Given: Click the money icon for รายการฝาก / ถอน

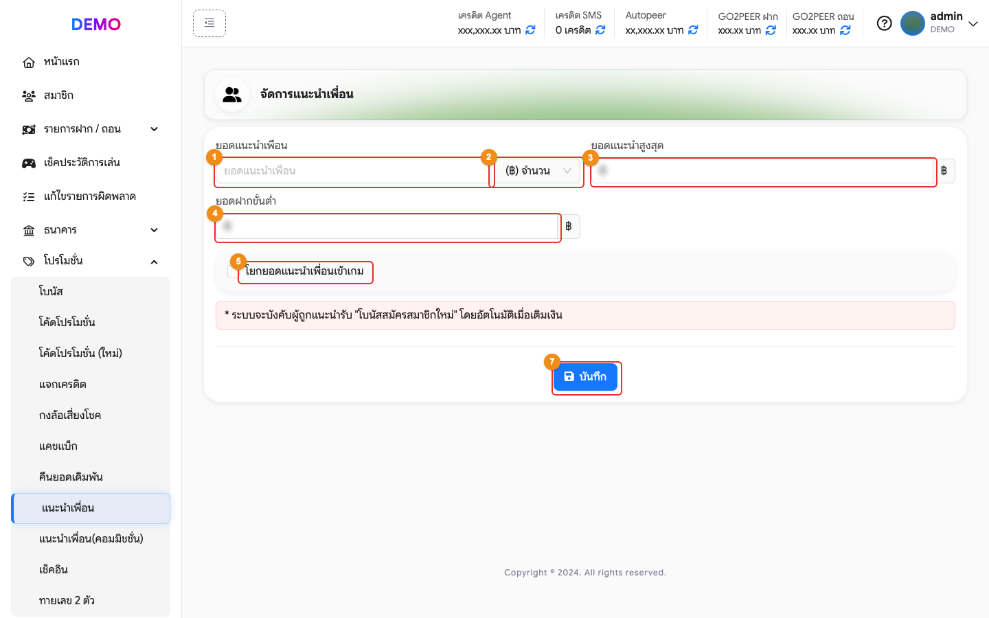Looking at the screenshot, I should pos(29,129).
